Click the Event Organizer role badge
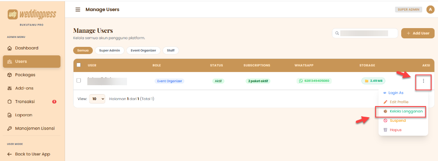 point(169,81)
